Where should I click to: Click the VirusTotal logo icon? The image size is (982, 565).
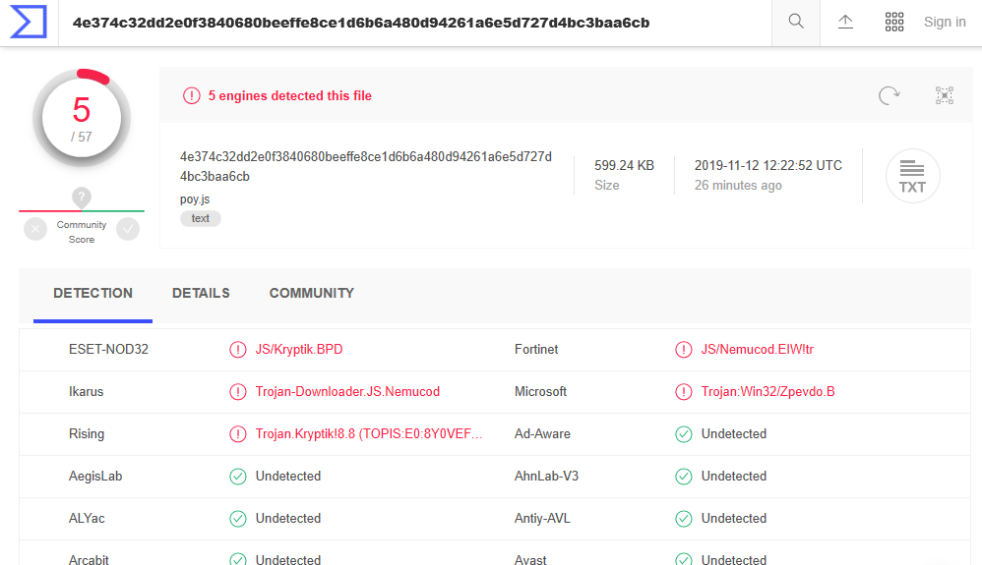point(29,22)
